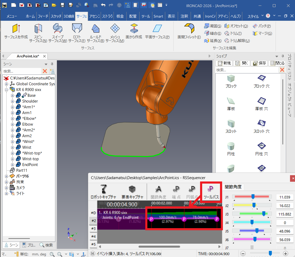Click the 円弧点 aP icon
This screenshot has width=295, height=257.
(192, 192)
